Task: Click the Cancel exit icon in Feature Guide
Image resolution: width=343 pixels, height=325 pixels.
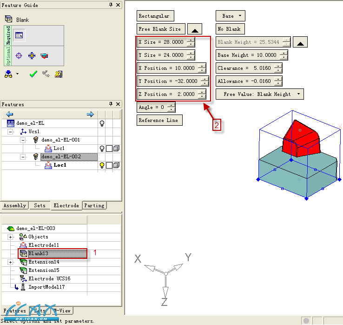Action: click(58, 74)
